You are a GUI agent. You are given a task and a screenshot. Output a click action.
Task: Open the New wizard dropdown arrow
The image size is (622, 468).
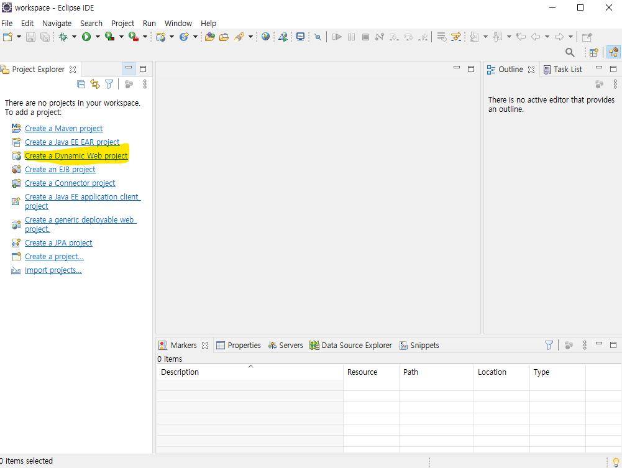tap(19, 37)
